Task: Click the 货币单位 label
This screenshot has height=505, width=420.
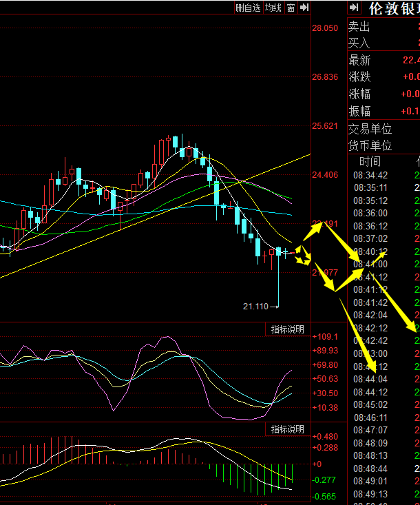Action: pos(370,145)
